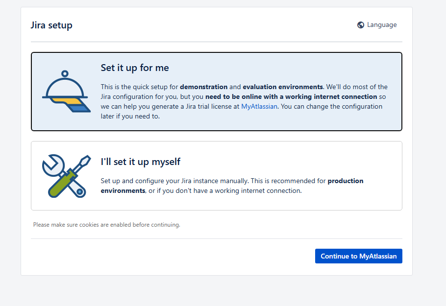The height and width of the screenshot is (306, 446).
Task: Click the wrench and screwdriver icon
Action: point(66,176)
